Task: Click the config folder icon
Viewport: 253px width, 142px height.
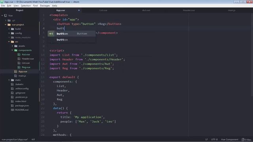Action: click(12, 33)
